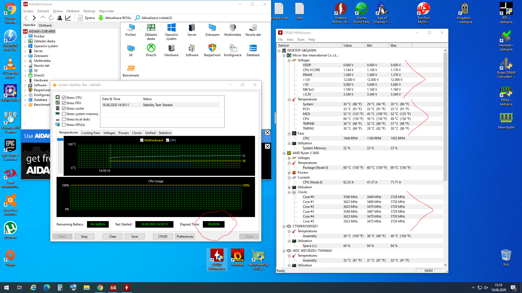The height and width of the screenshot is (293, 522).
Task: Open the Databáze category icon in AIDA64
Action: pos(253,50)
